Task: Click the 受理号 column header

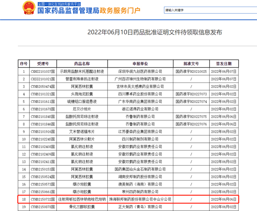Action: click(x=43, y=64)
